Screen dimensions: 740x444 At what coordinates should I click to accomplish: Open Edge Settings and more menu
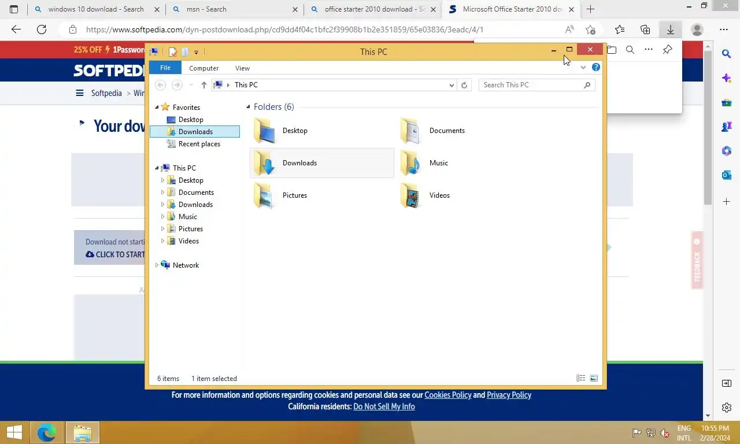tap(724, 29)
